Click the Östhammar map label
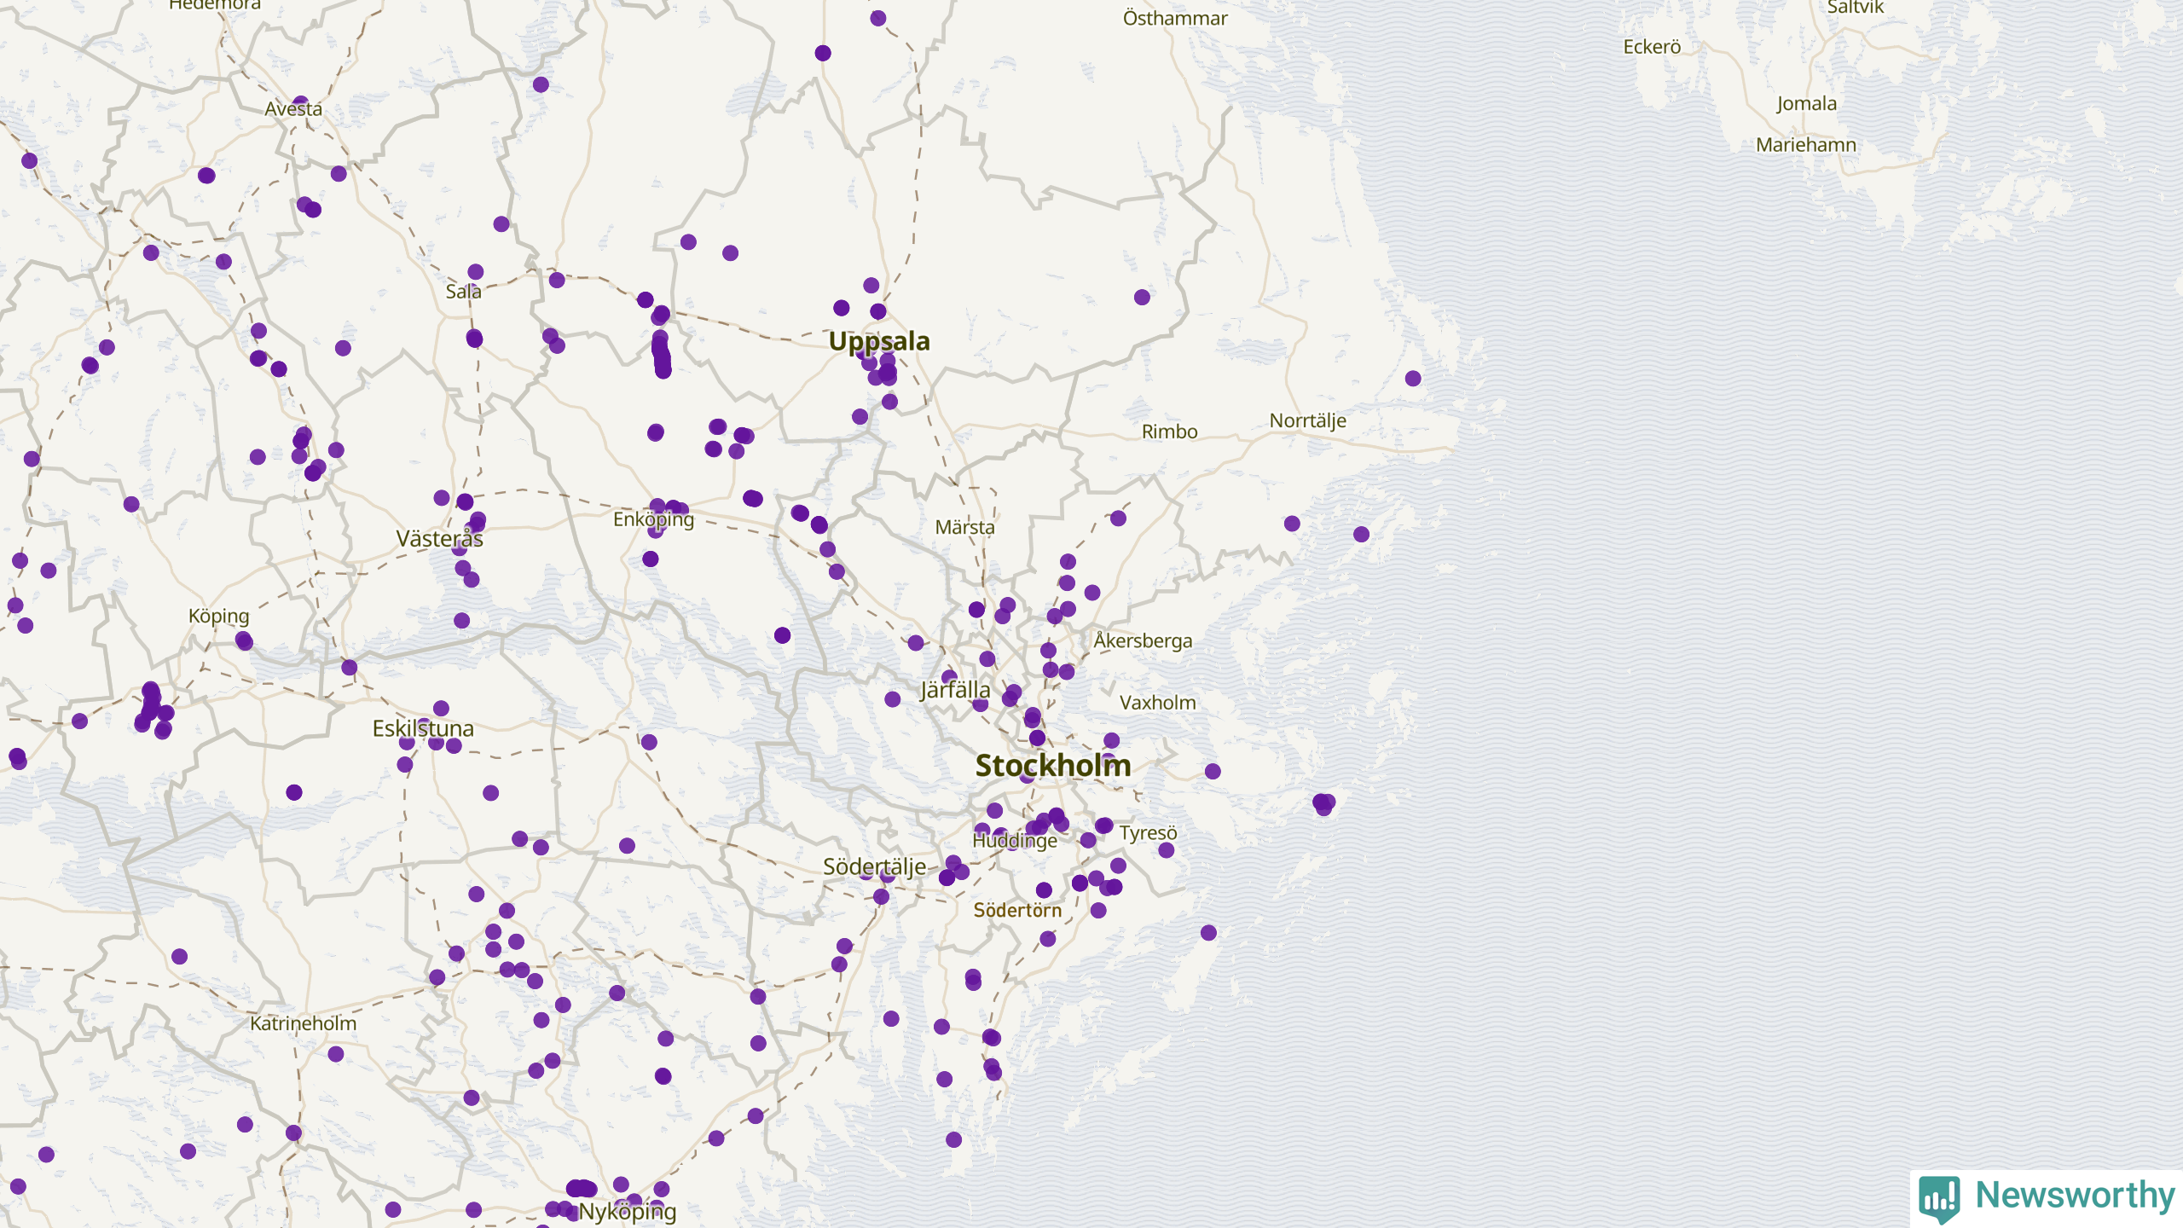This screenshot has width=2183, height=1228. click(1175, 18)
